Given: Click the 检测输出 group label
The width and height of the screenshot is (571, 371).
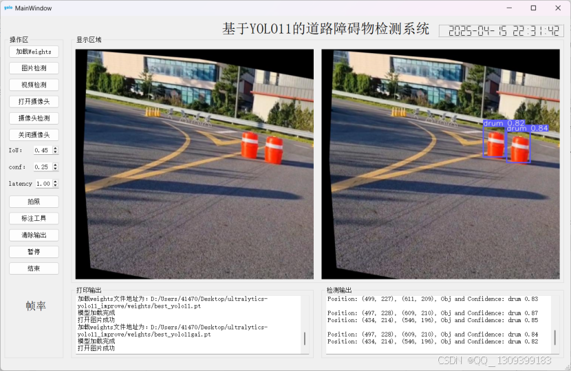Looking at the screenshot, I should tap(339, 290).
